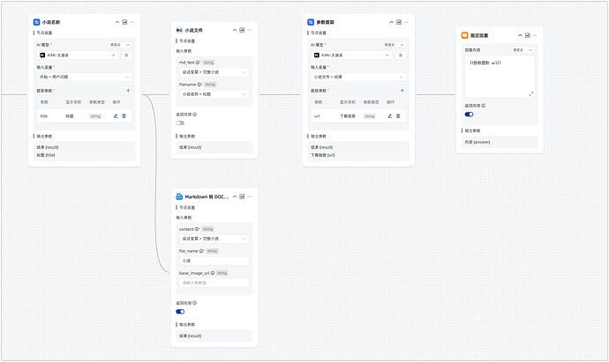Enable return content toggle in 小说文件 node
The width and height of the screenshot is (609, 362).
point(180,122)
